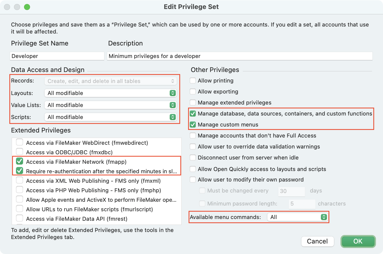Enable Disconnect user from server when idle

pyautogui.click(x=193, y=157)
